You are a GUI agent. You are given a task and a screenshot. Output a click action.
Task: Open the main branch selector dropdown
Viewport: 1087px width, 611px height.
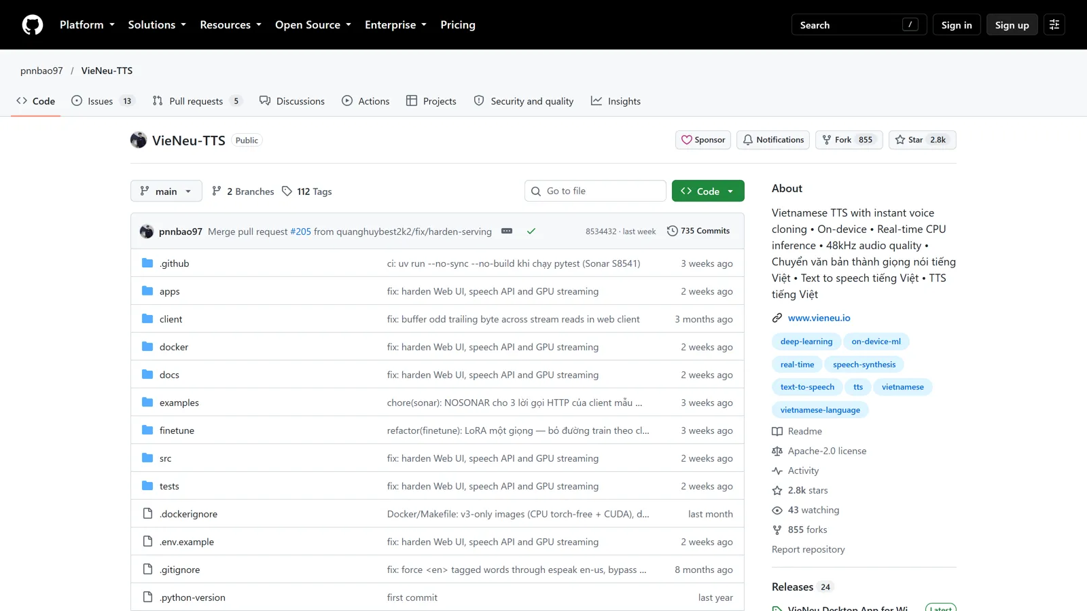click(166, 191)
